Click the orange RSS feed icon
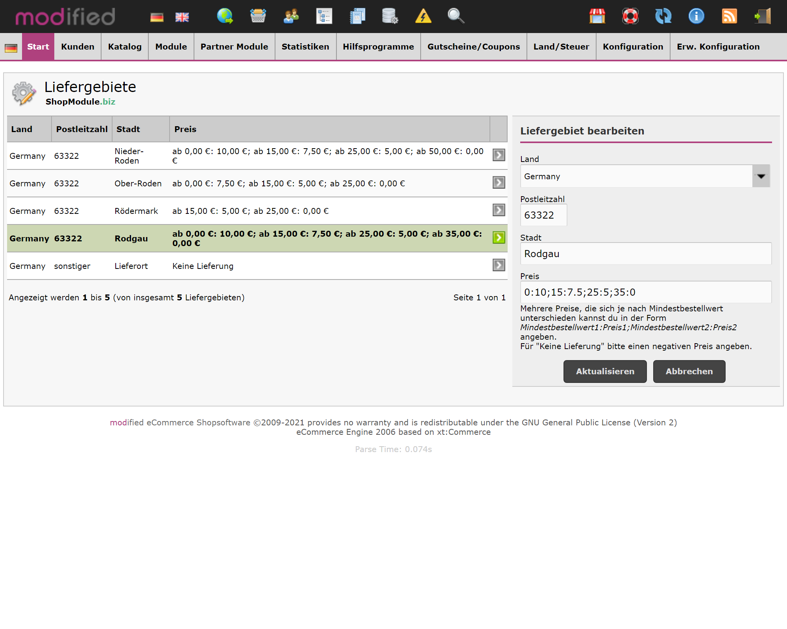The image size is (787, 629). (x=729, y=16)
